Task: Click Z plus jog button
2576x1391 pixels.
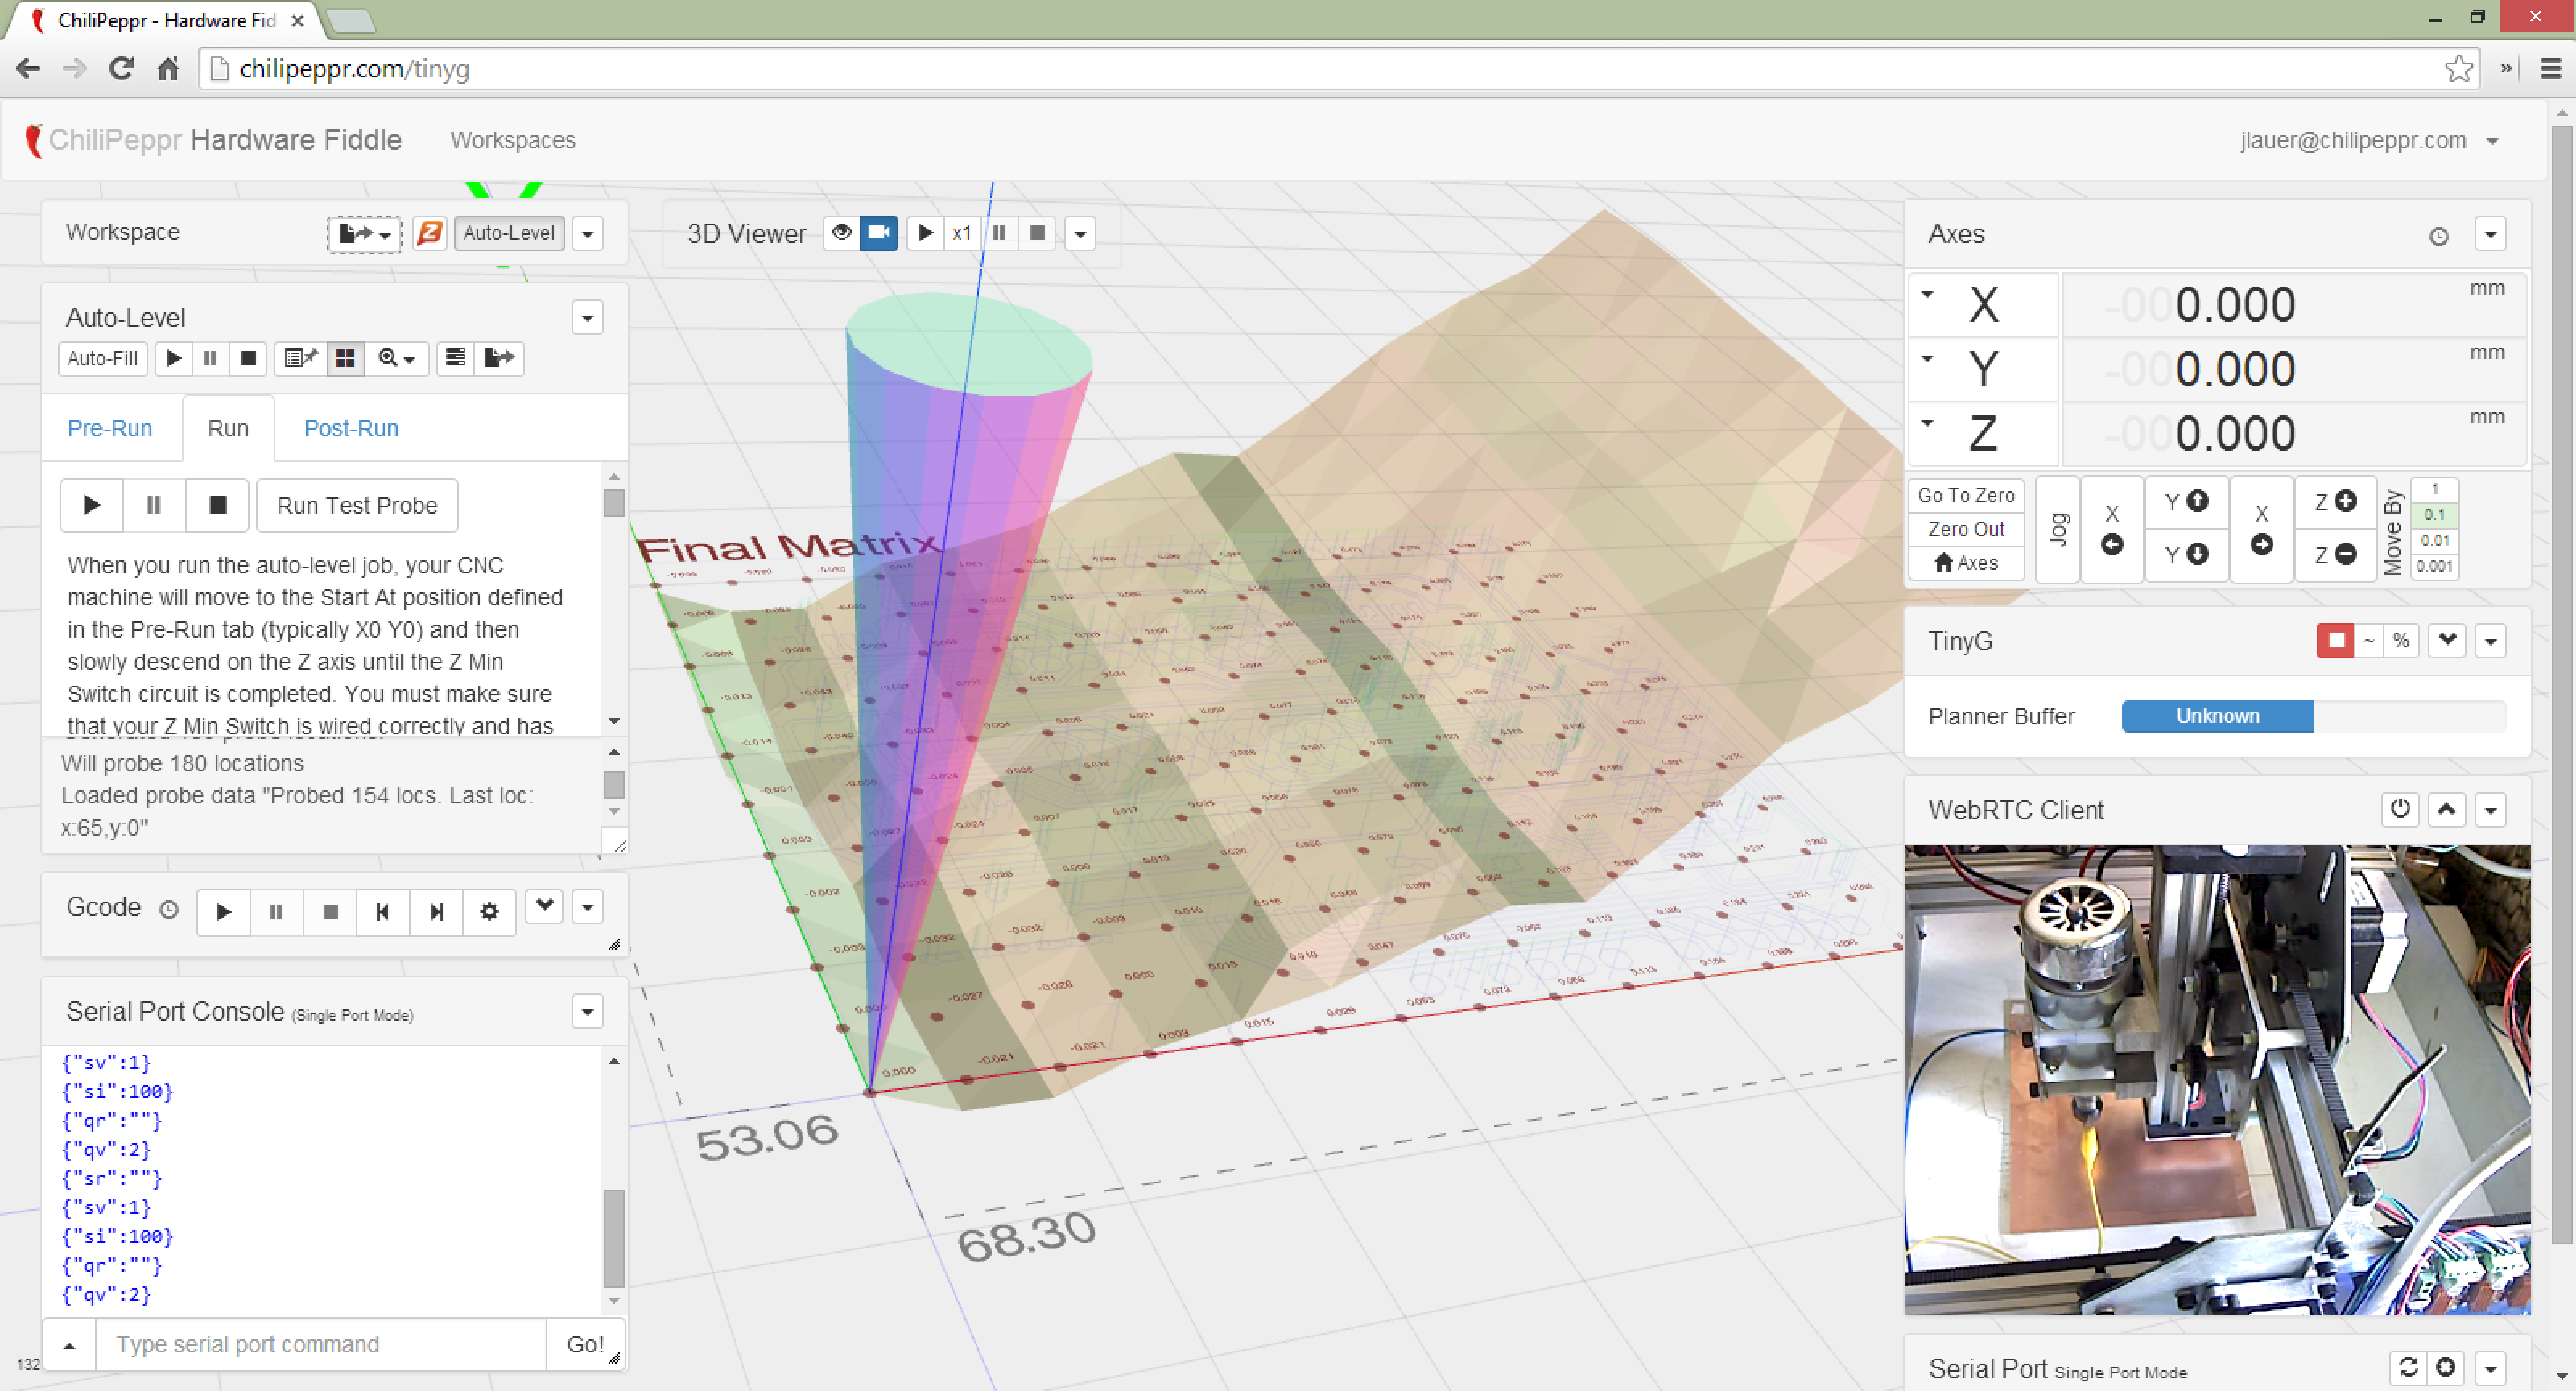Action: [2335, 501]
